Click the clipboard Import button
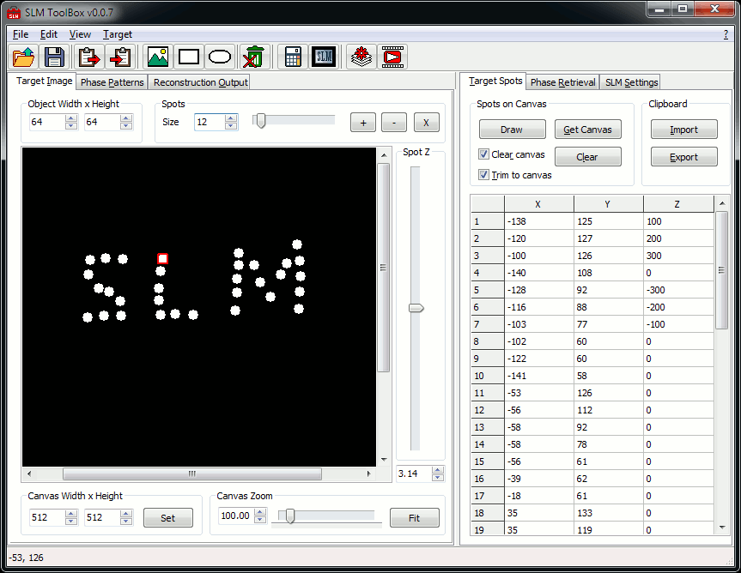 [683, 130]
